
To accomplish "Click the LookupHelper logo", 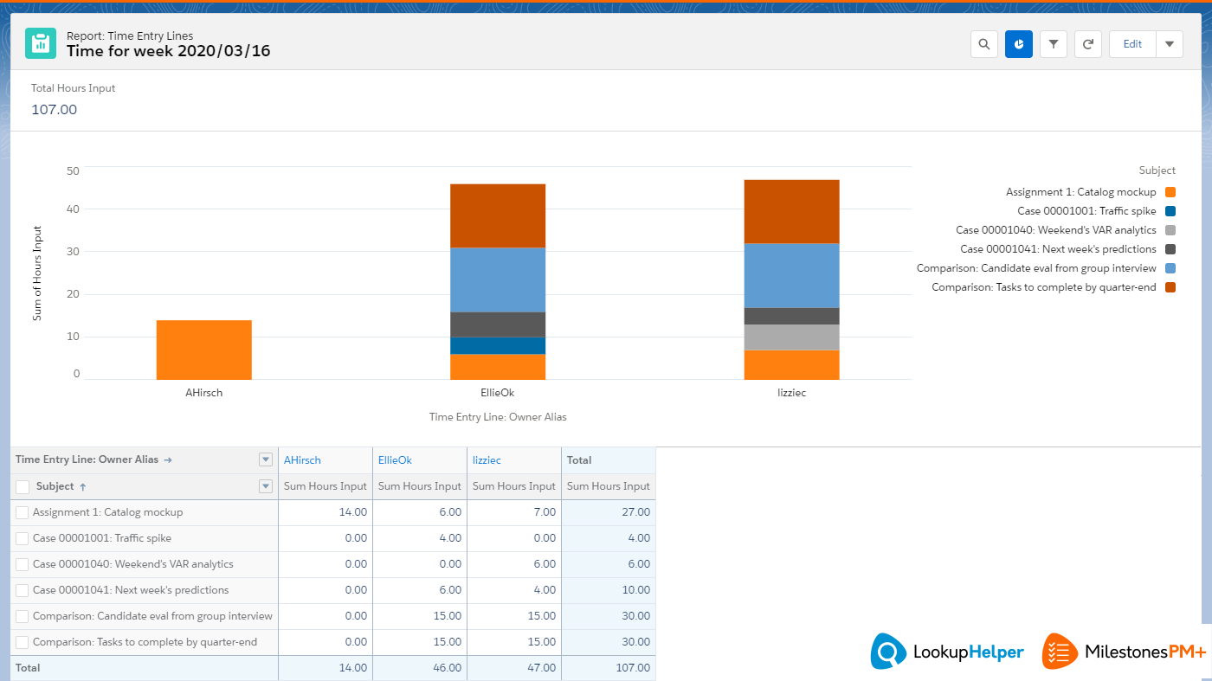I will point(947,652).
